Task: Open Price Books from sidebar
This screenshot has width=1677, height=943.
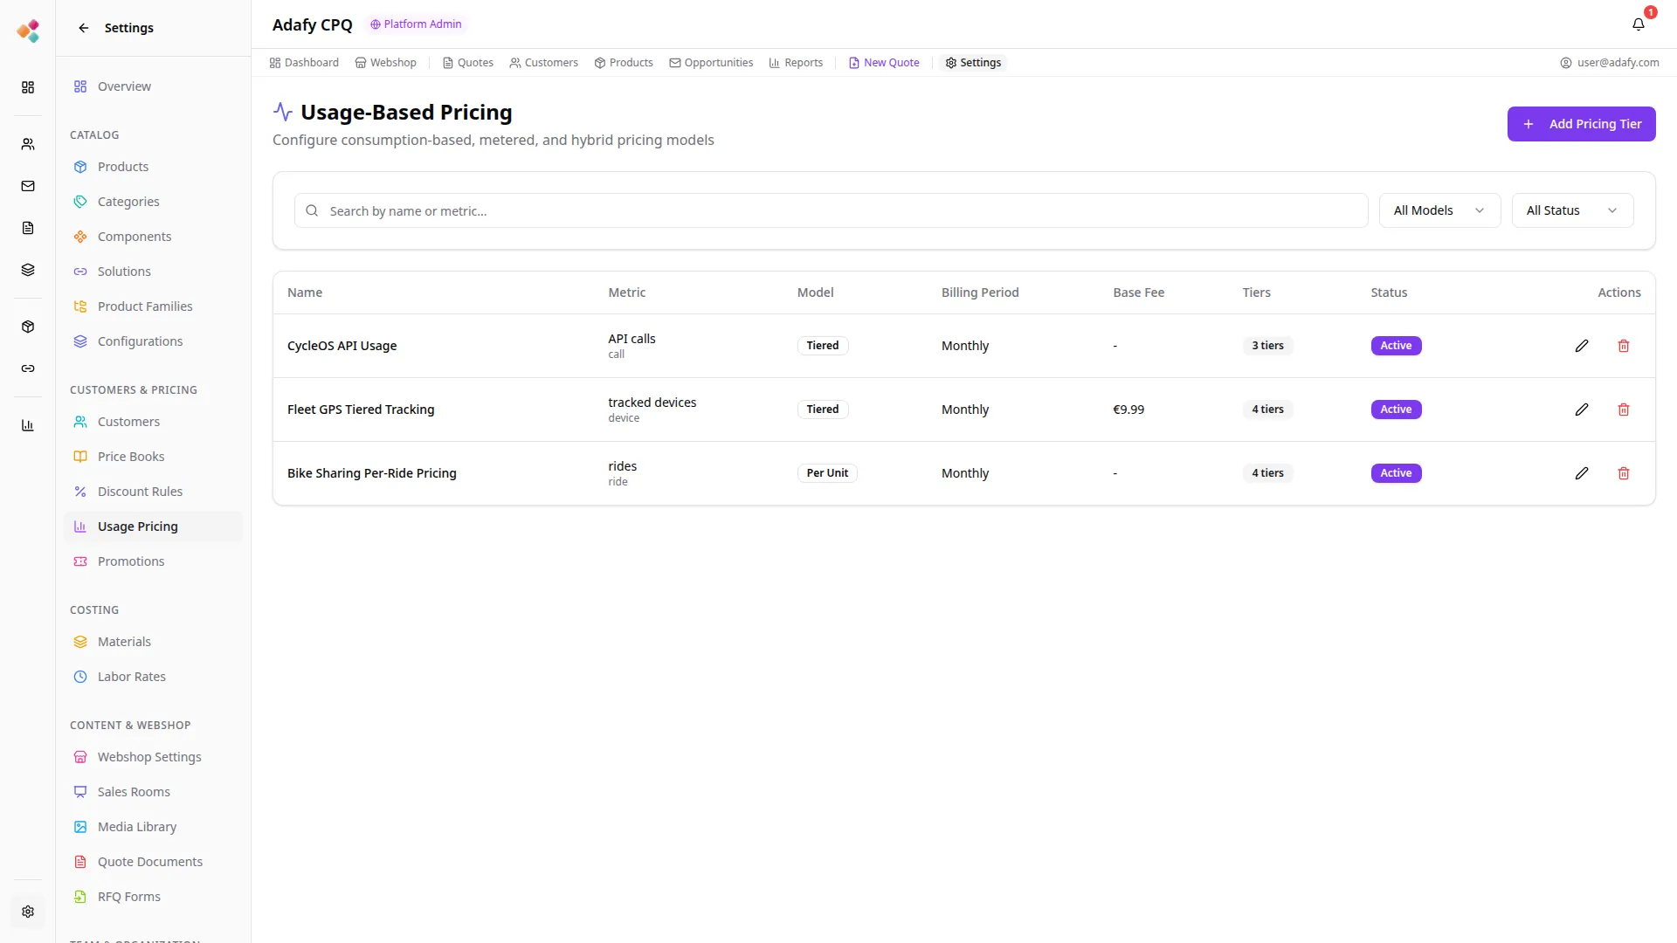Action: pyautogui.click(x=131, y=457)
